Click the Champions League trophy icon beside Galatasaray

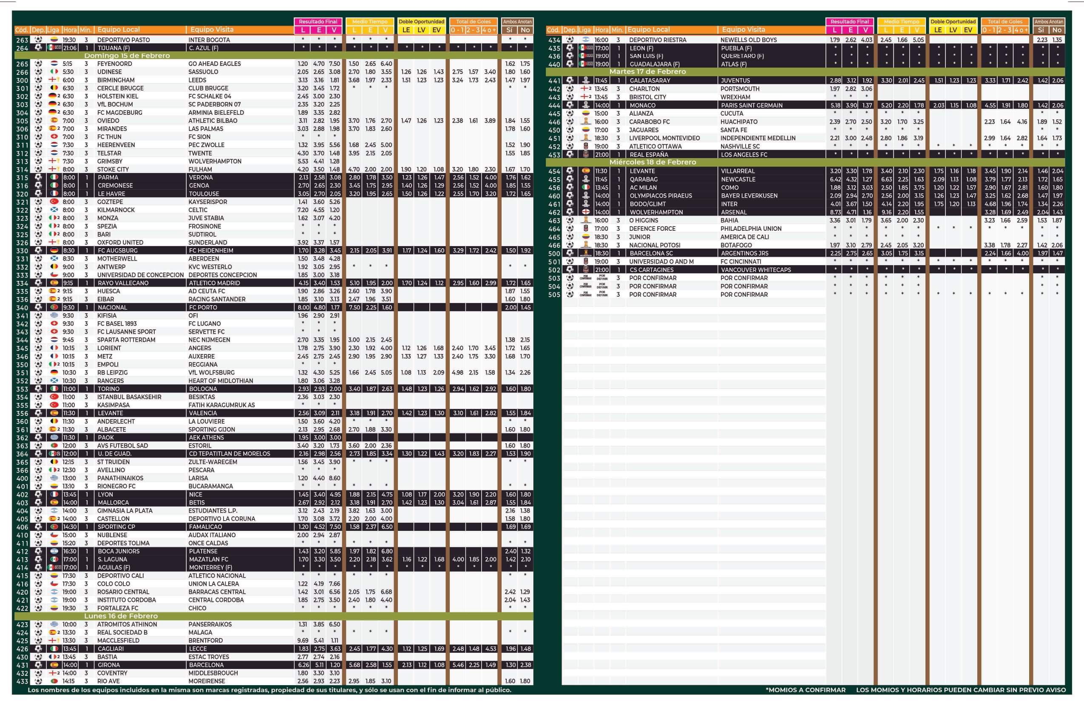tap(585, 80)
